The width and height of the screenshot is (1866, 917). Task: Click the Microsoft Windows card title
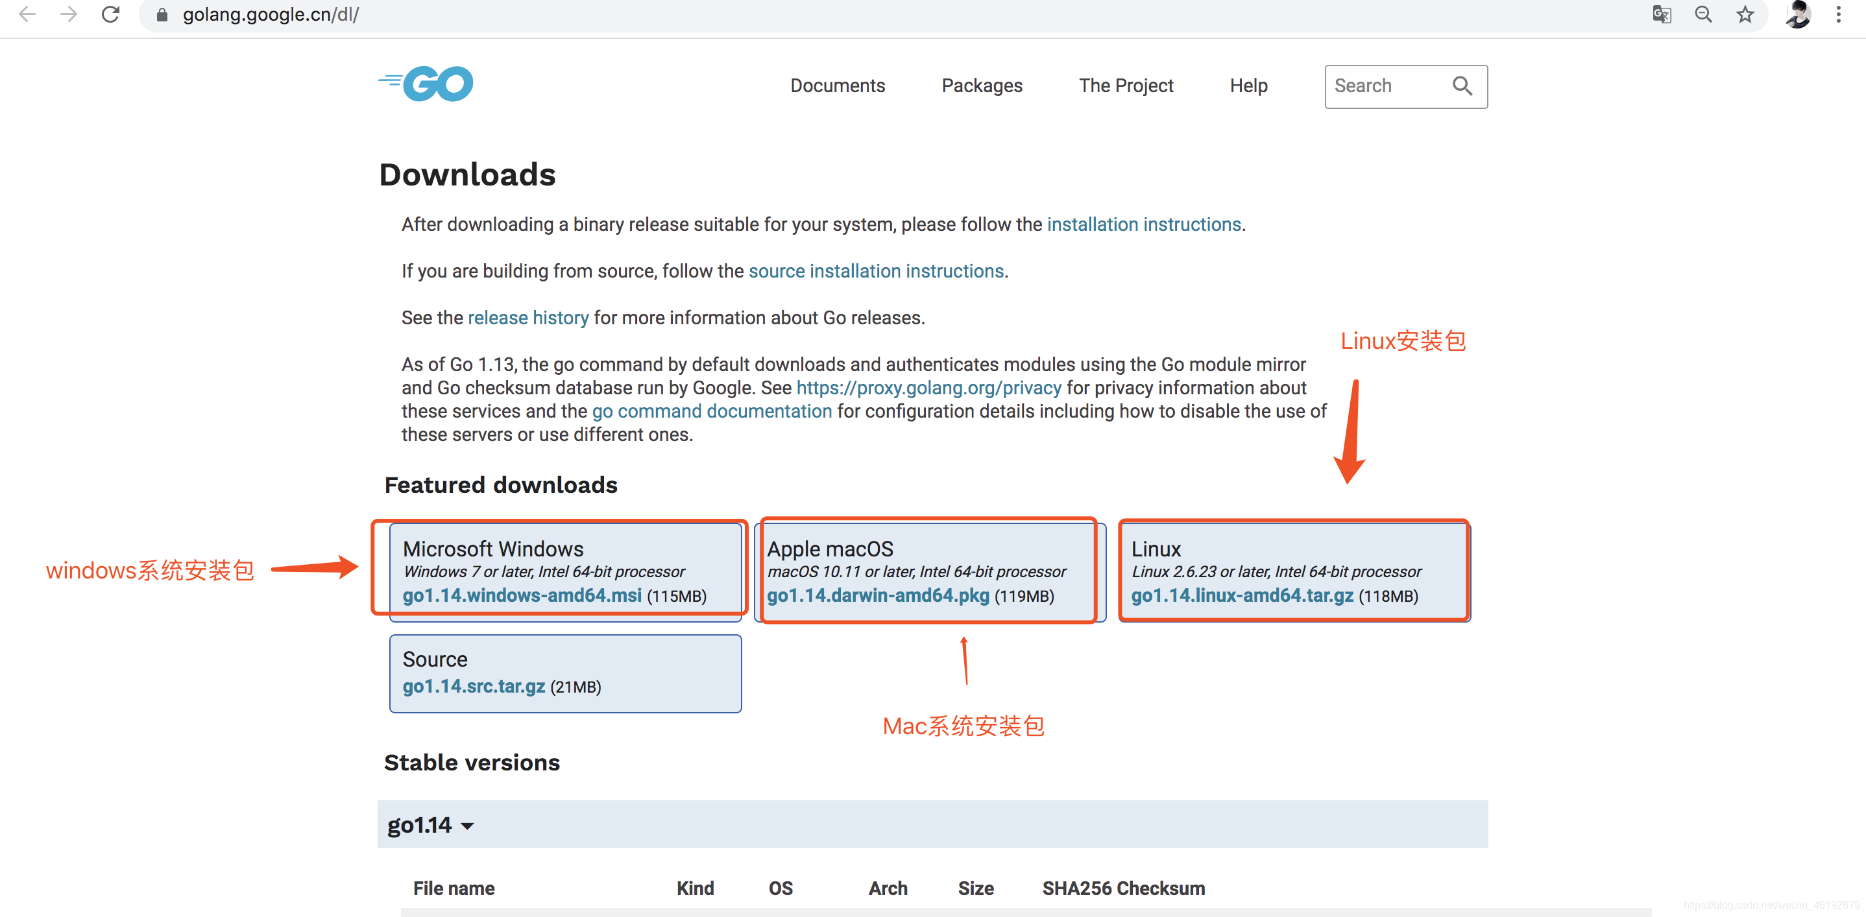click(492, 549)
